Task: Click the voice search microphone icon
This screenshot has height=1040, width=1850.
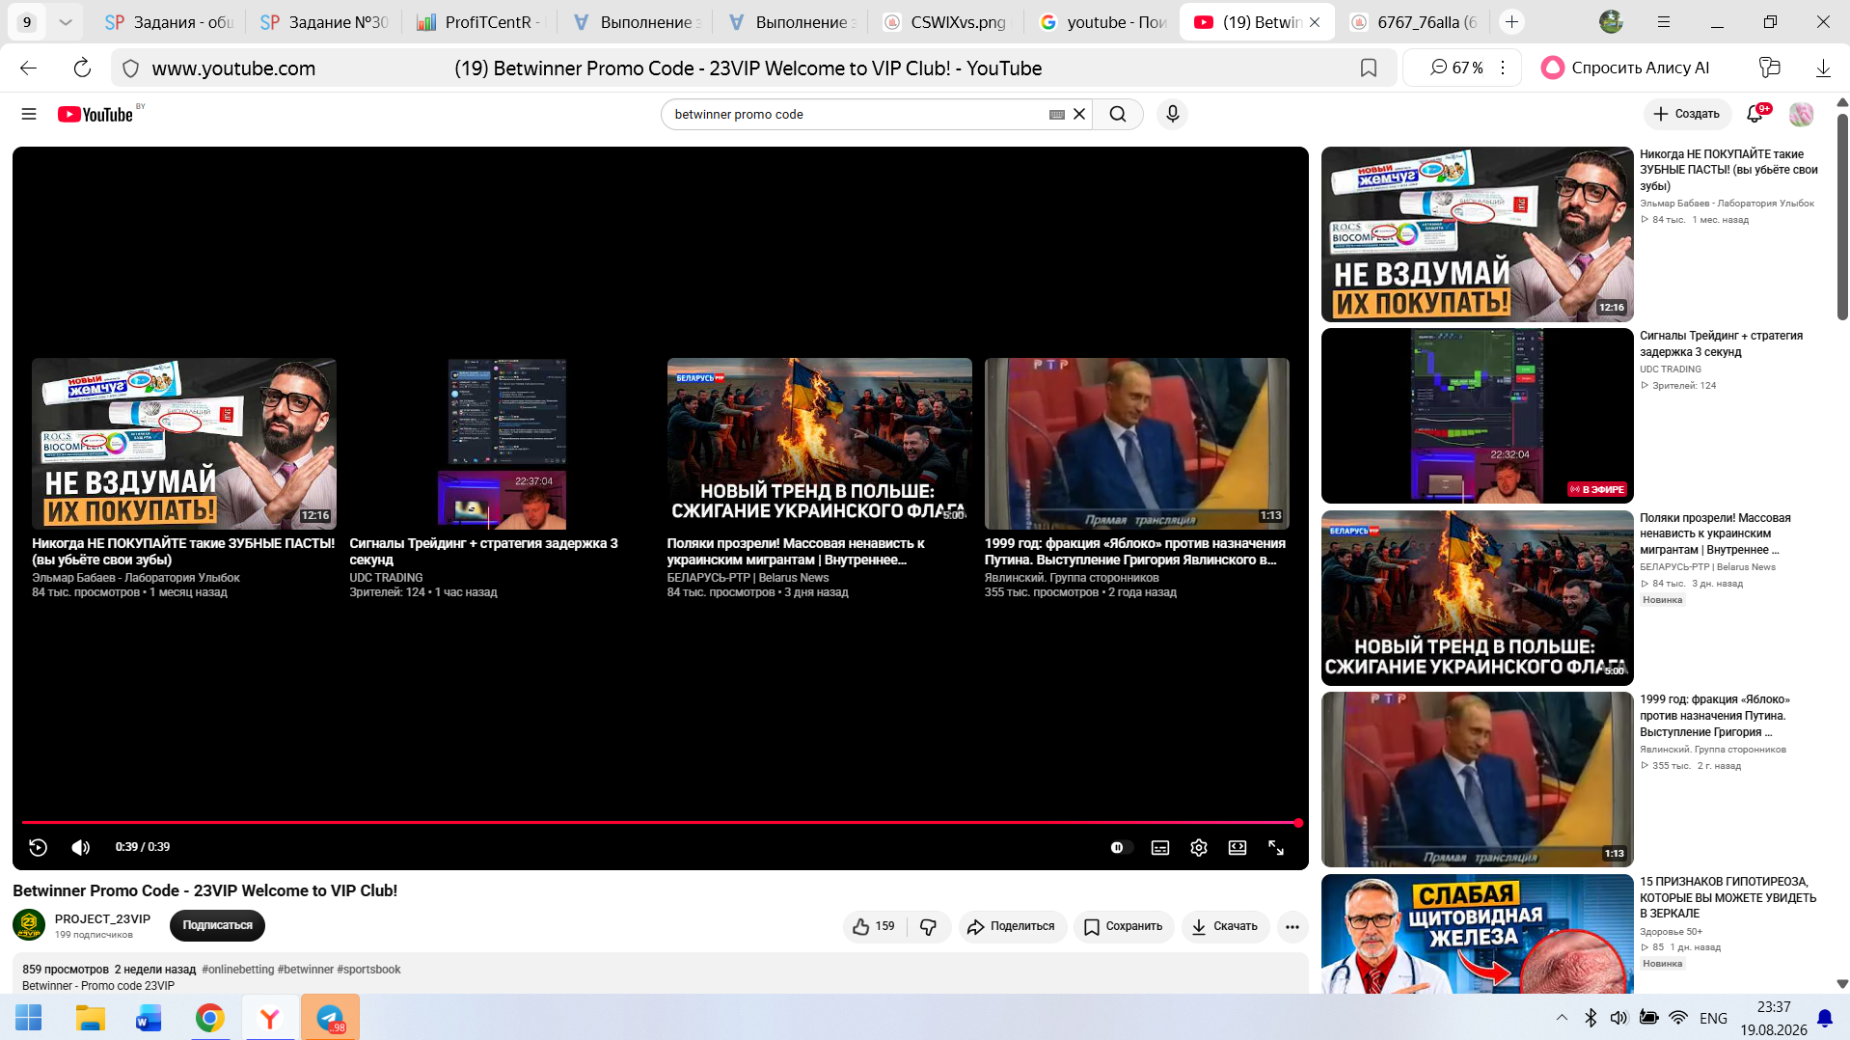Action: [x=1172, y=114]
